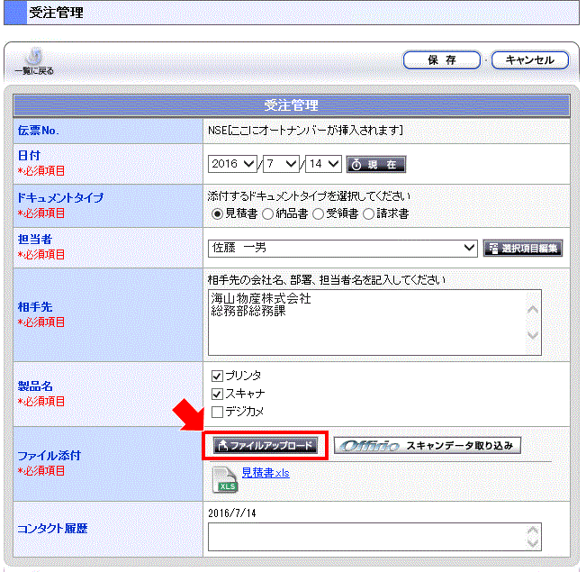Open the year dropdown showing 2016
This screenshot has width=586, height=572.
(232, 164)
